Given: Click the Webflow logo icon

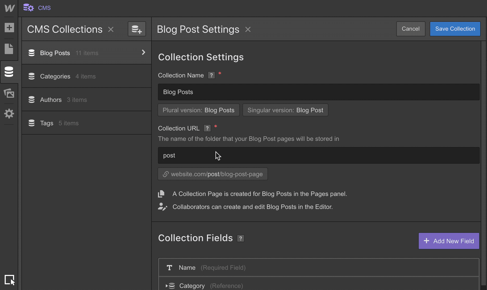Looking at the screenshot, I should (x=9, y=8).
